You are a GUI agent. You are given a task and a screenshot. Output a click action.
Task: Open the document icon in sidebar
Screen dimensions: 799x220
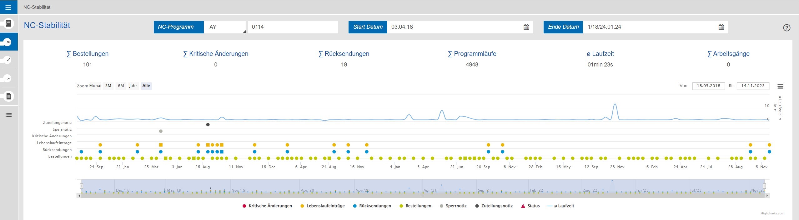[x=8, y=96]
